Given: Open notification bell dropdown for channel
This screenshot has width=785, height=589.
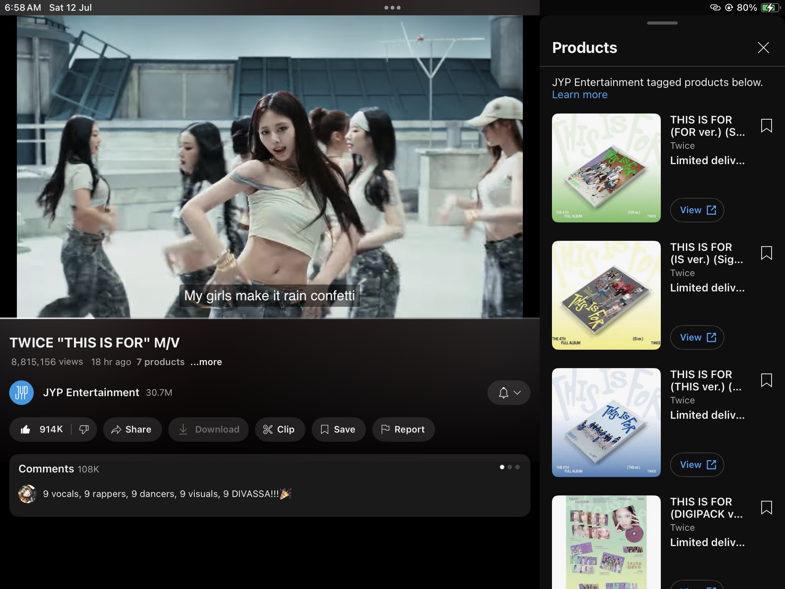Looking at the screenshot, I should pyautogui.click(x=509, y=393).
